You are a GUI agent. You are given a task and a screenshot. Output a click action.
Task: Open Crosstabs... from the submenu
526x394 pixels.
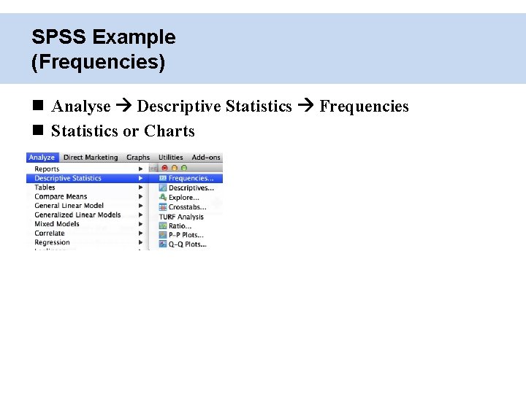(x=188, y=207)
